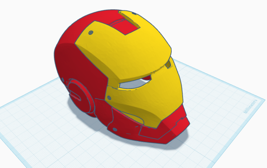Click the slot inside the ear disc
The height and width of the screenshot is (168, 267).
tap(76, 96)
